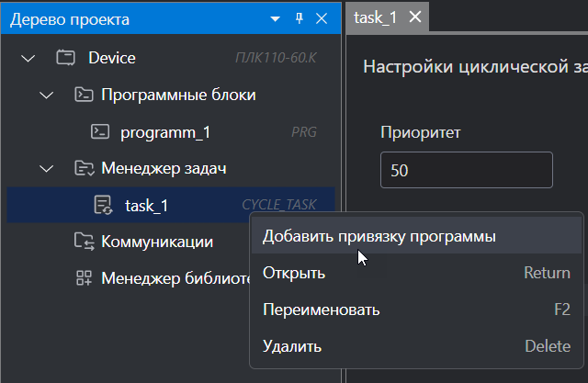Click the Приоритет label
Viewport: 588px width, 383px height.
421,132
